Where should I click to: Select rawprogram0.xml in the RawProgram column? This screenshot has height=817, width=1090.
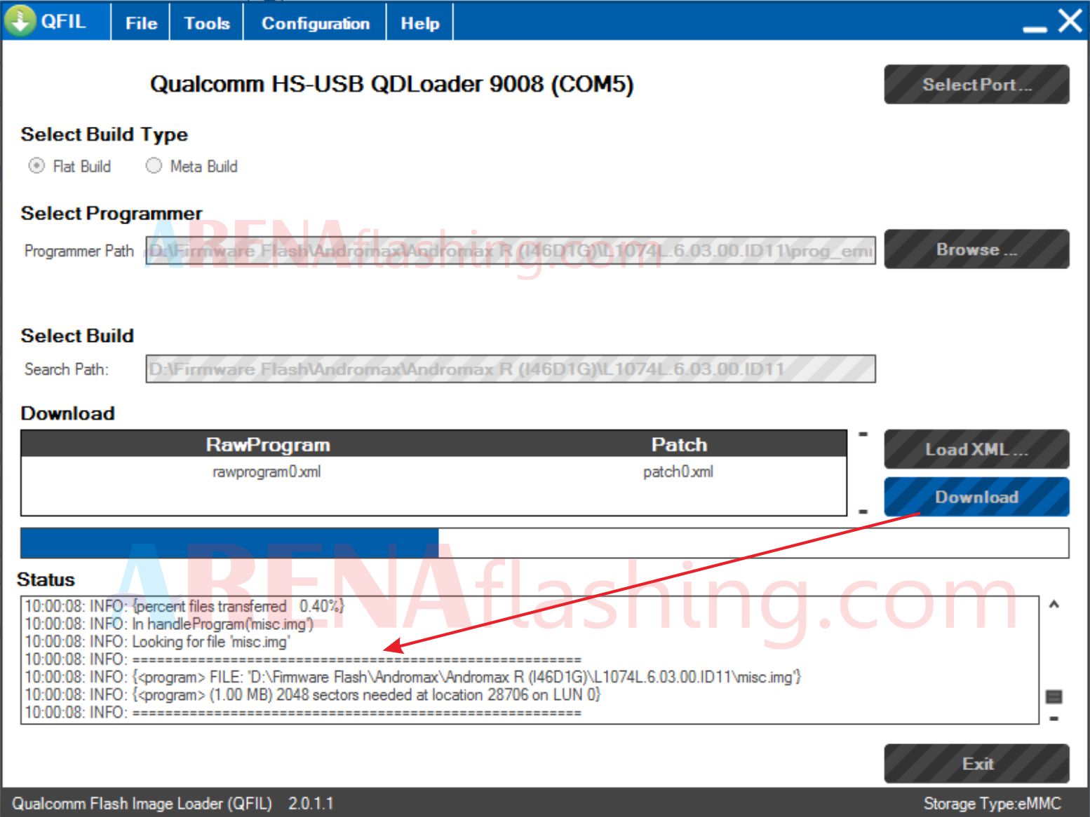[x=267, y=472]
